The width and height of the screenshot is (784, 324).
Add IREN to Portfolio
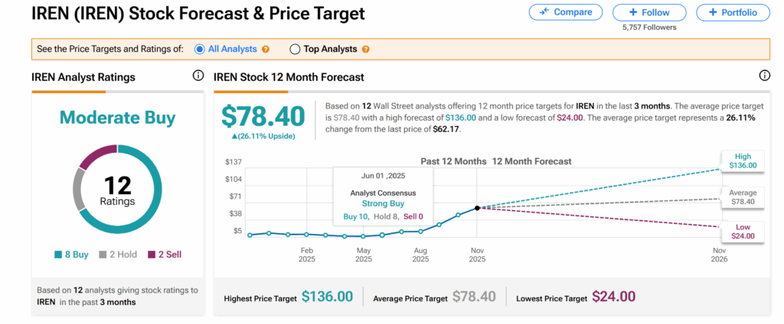[733, 12]
